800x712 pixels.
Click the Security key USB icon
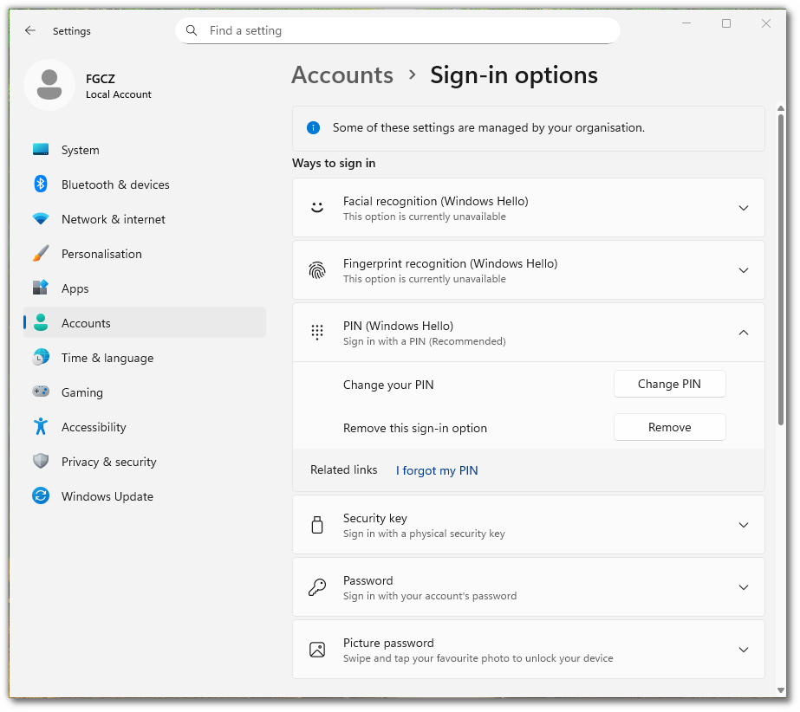coord(317,525)
